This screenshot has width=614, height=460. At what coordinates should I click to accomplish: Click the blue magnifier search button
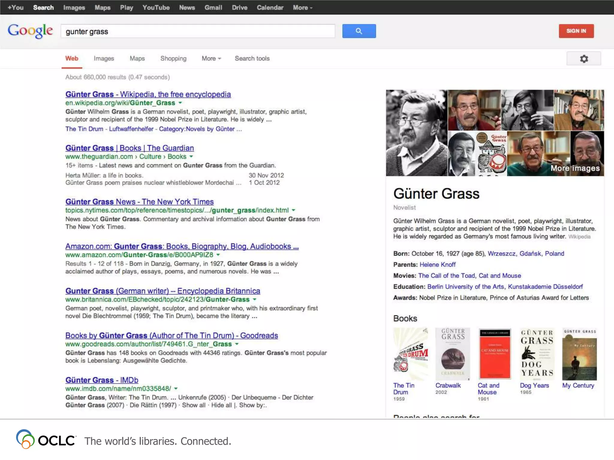tap(359, 31)
